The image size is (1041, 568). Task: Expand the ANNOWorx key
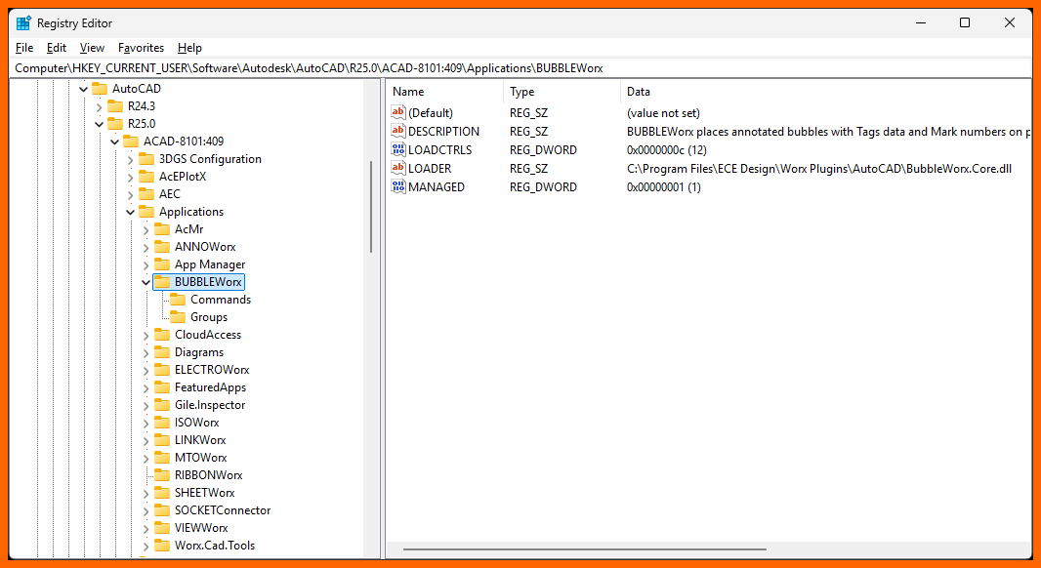(146, 247)
